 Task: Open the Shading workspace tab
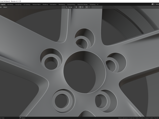45,5
